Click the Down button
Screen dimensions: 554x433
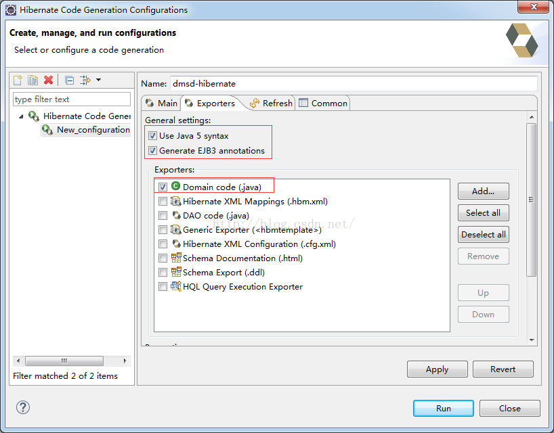(x=484, y=314)
